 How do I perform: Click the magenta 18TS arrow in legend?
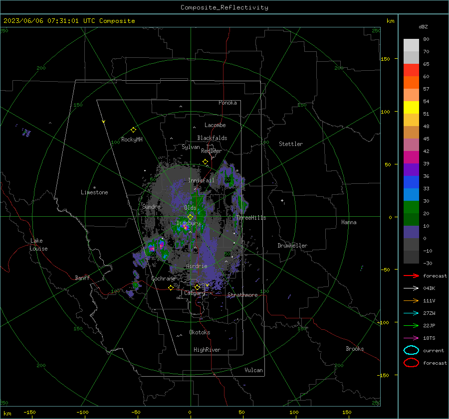click(411, 338)
